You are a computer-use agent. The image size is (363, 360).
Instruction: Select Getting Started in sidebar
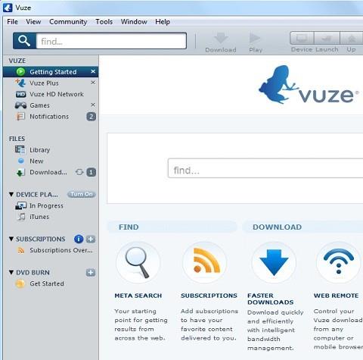click(51, 72)
